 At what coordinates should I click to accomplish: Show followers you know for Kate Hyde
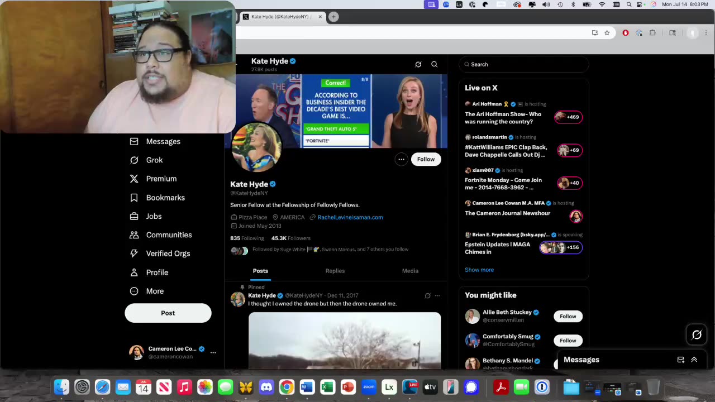tap(320, 250)
